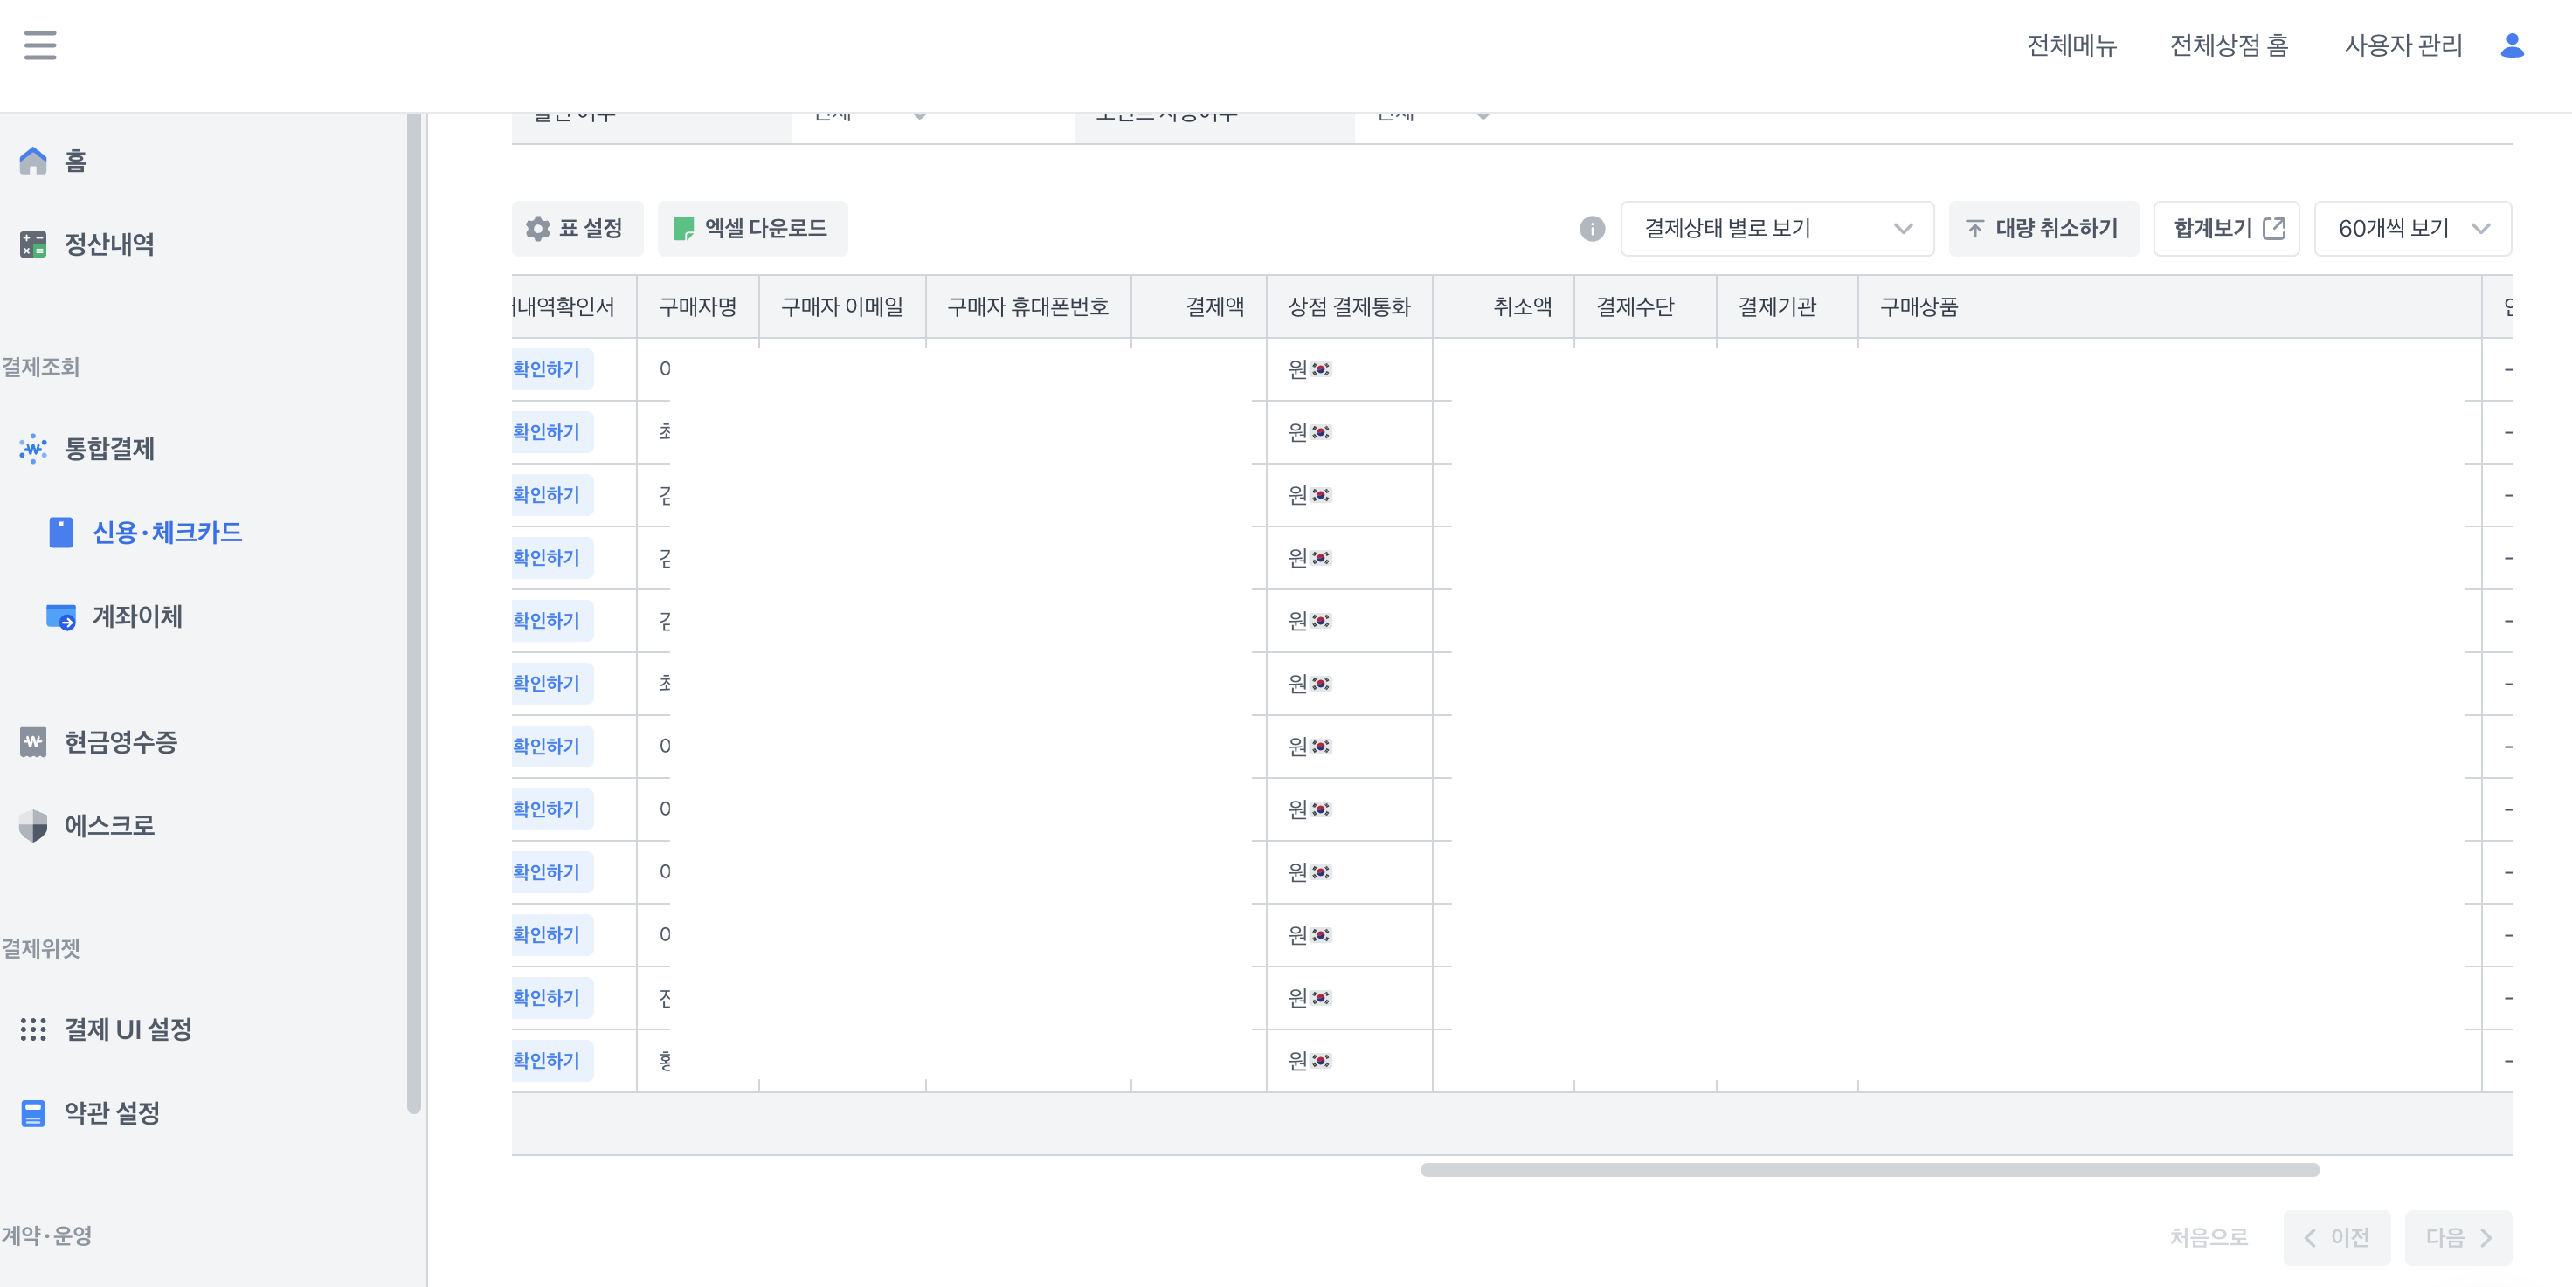
Task: Open 정산내역 calculator icon
Action: pos(33,244)
